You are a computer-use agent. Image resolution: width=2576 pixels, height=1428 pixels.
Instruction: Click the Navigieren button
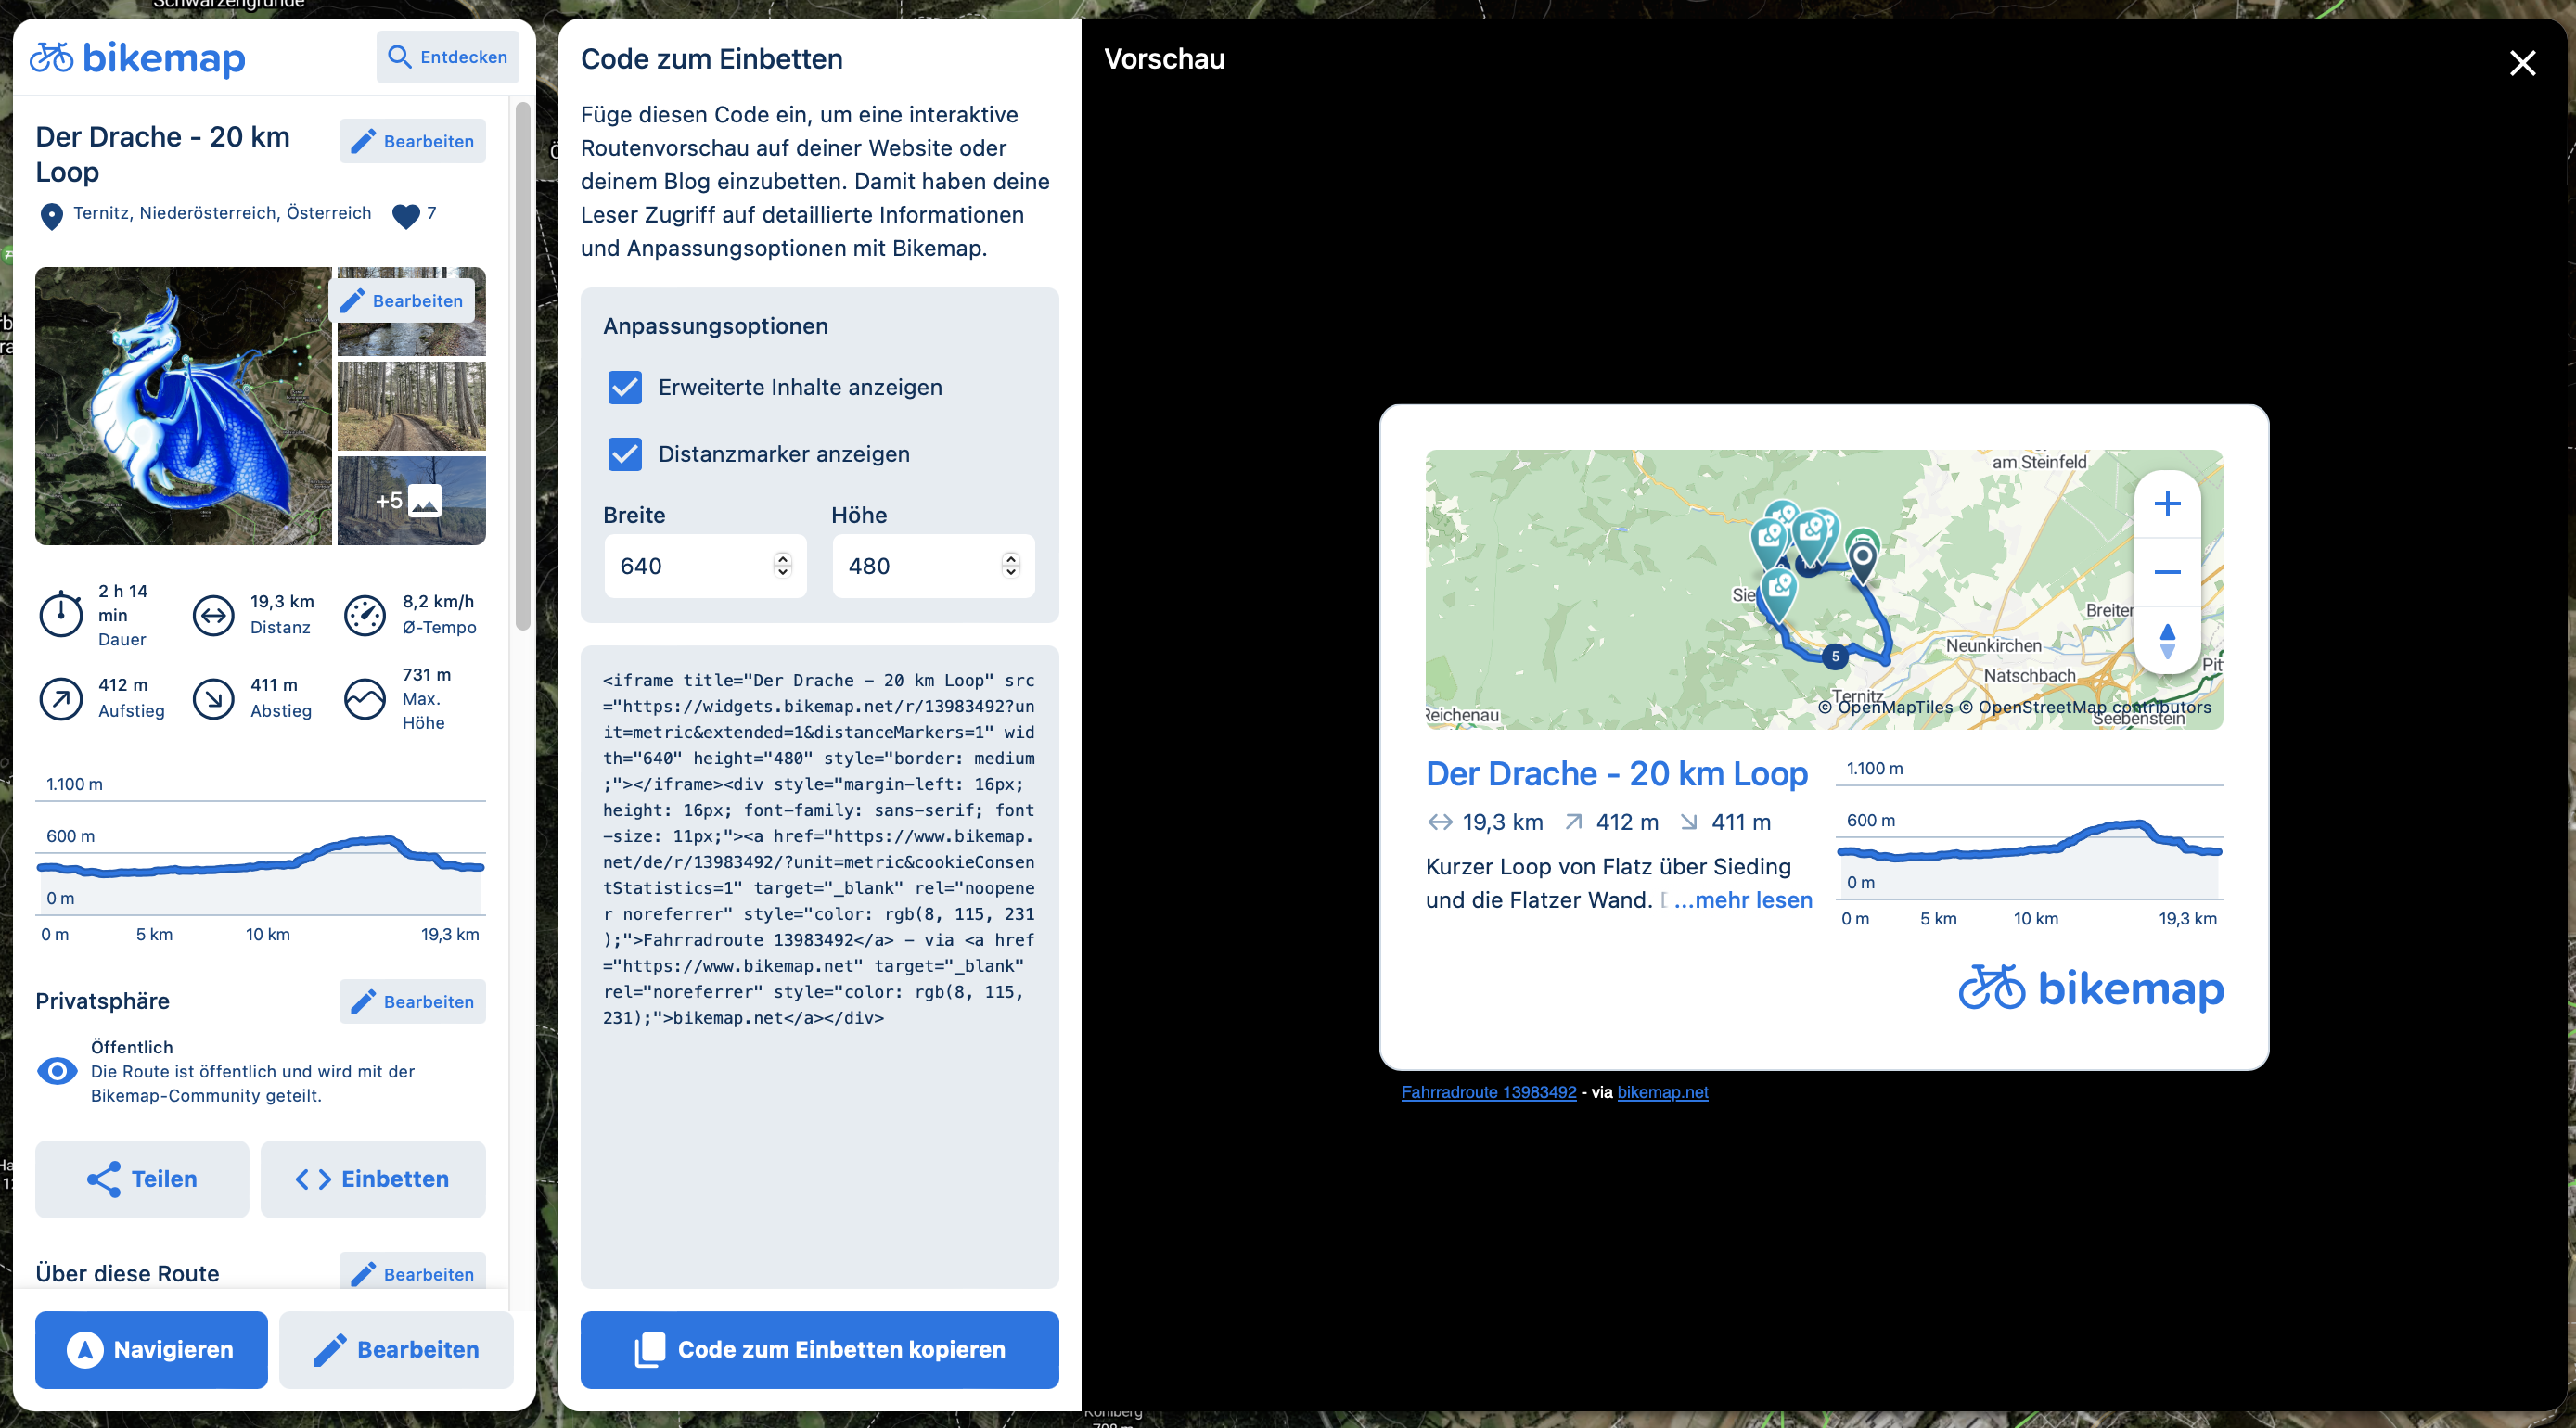point(151,1349)
